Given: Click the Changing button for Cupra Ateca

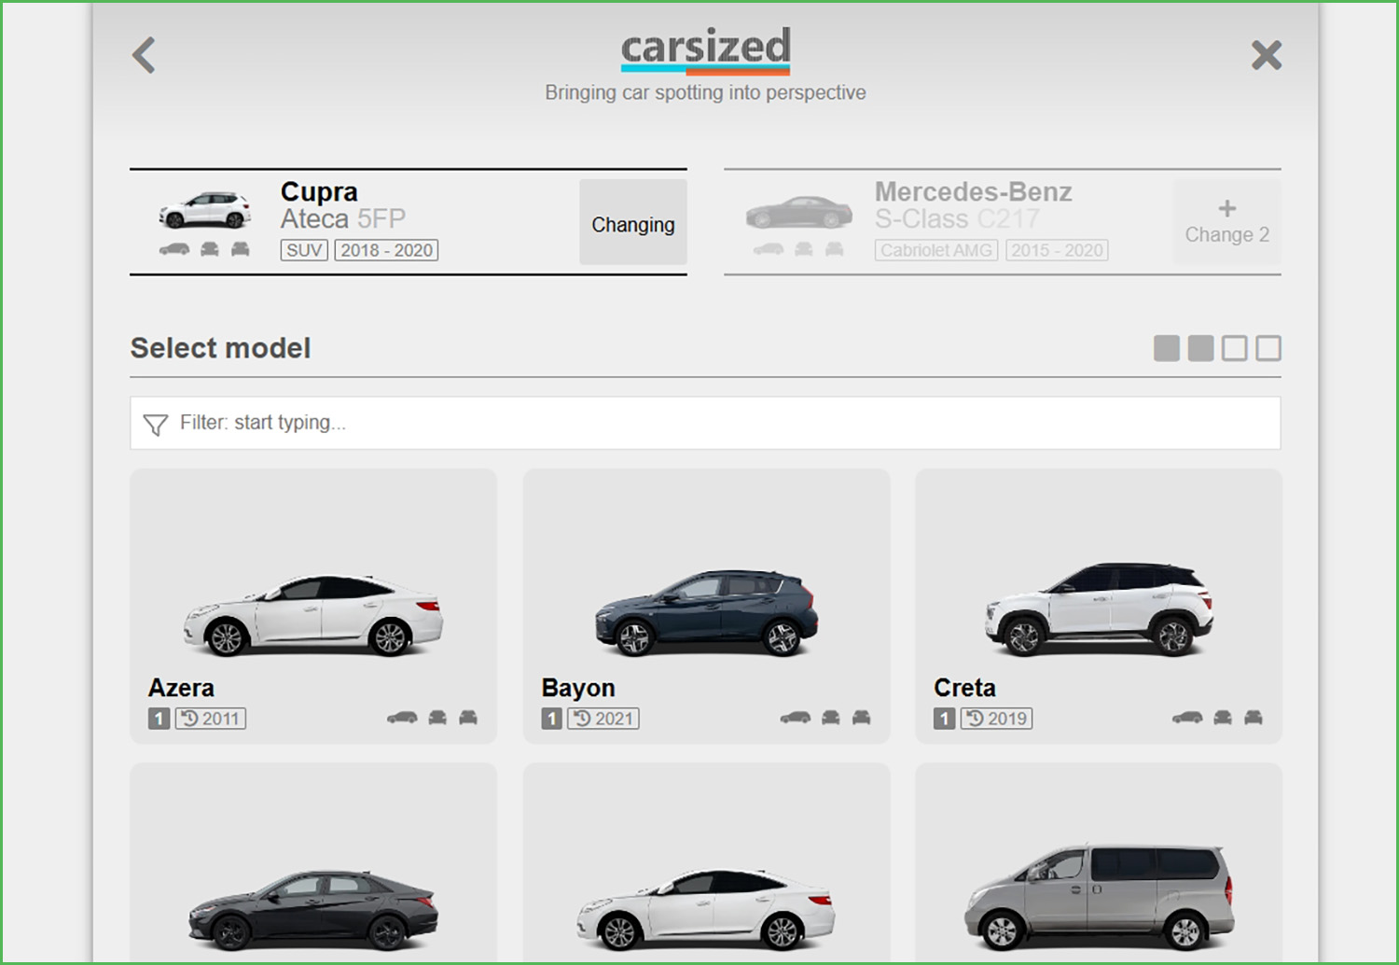Looking at the screenshot, I should coord(633,222).
